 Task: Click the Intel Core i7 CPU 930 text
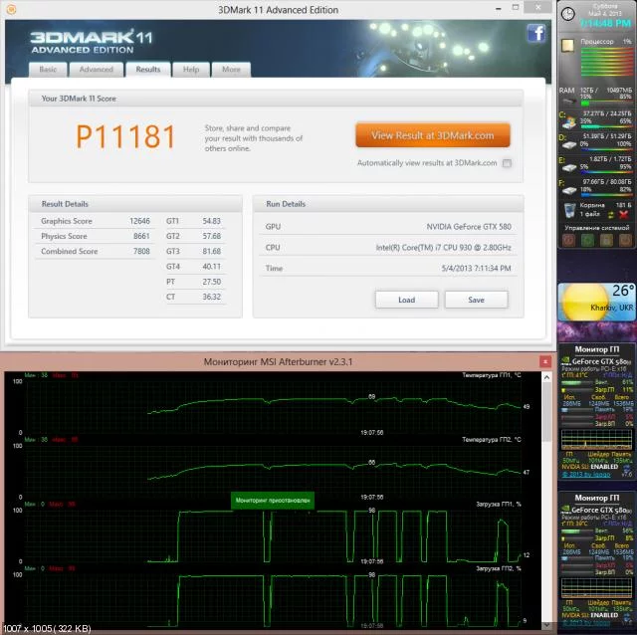pos(444,248)
